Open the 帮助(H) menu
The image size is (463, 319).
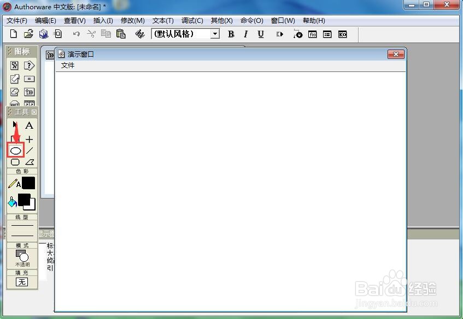(314, 21)
